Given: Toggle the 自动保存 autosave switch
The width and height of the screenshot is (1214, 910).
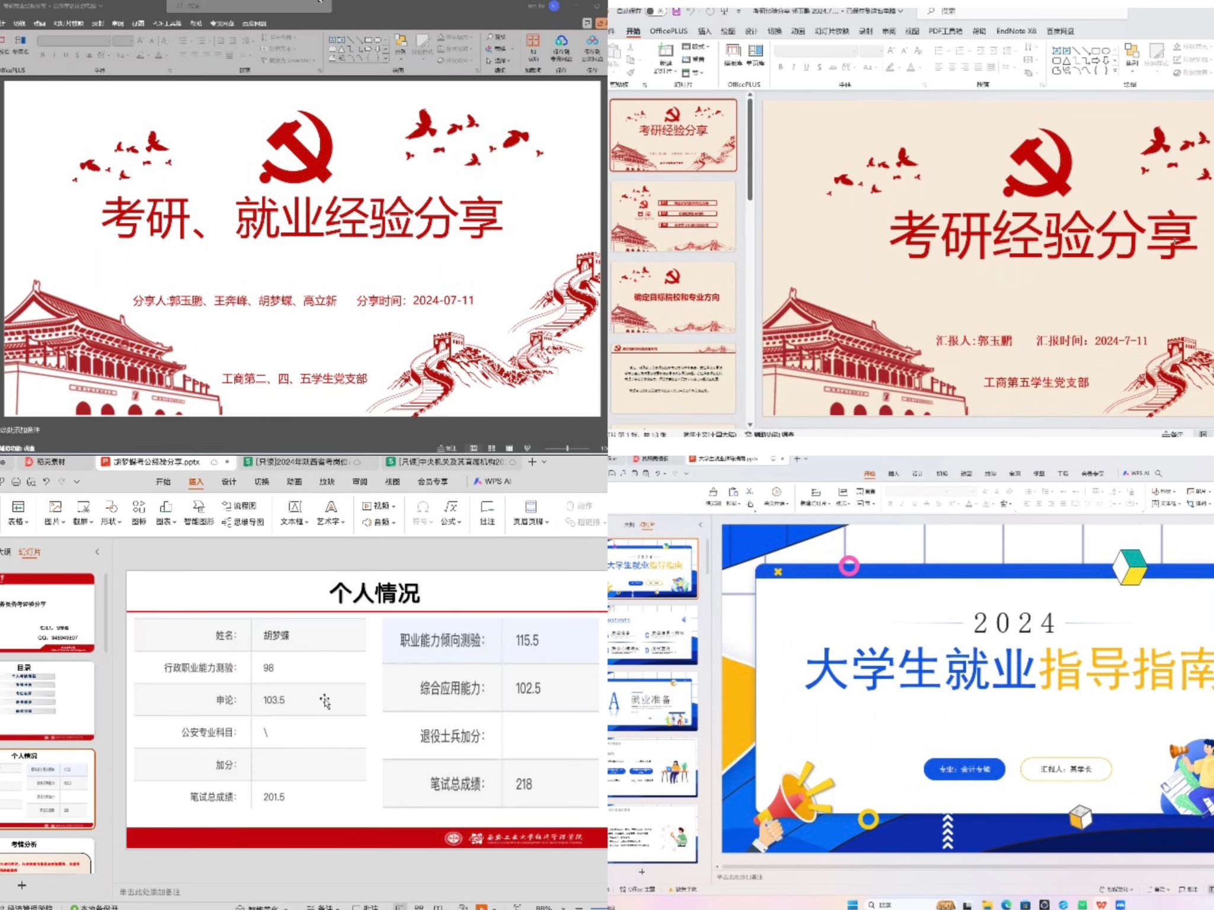Looking at the screenshot, I should pyautogui.click(x=655, y=11).
